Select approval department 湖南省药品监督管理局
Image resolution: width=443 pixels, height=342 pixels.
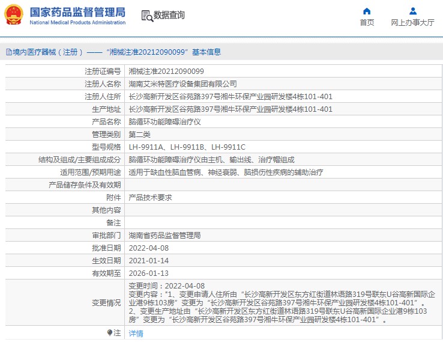[x=164, y=236]
